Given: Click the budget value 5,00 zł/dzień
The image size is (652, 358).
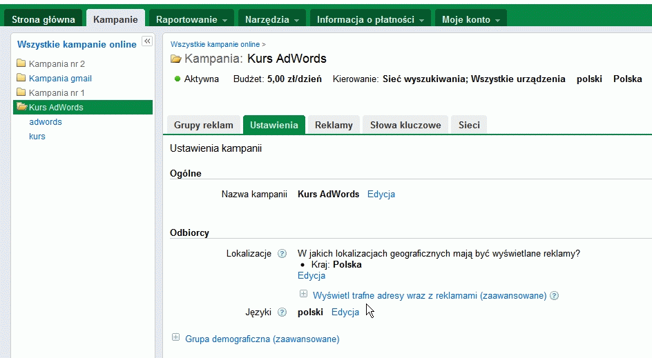Looking at the screenshot, I should [x=294, y=79].
